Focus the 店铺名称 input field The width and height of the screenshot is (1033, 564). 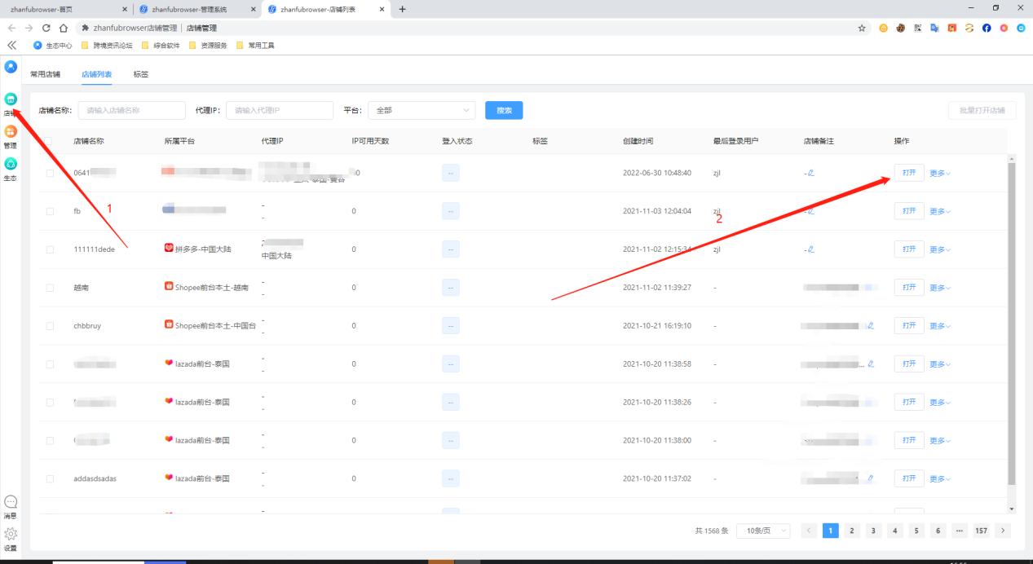(131, 110)
